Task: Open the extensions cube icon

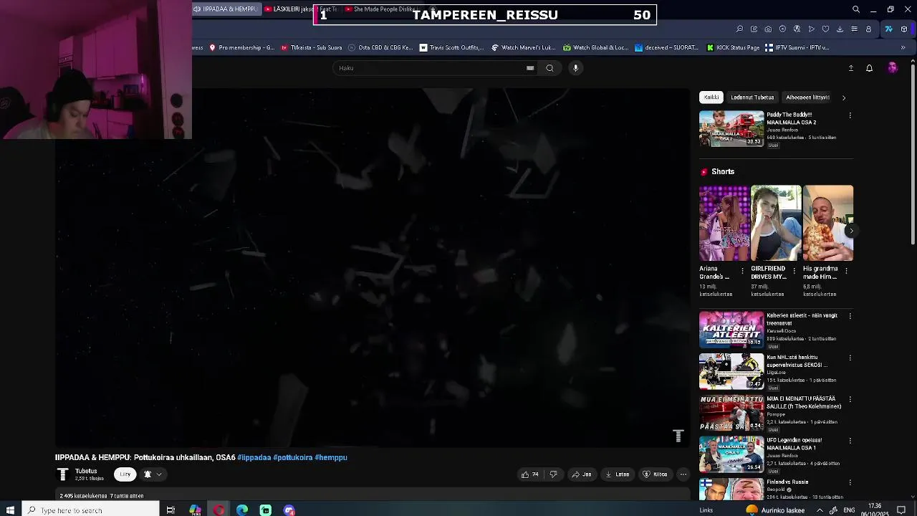Action: (x=904, y=29)
